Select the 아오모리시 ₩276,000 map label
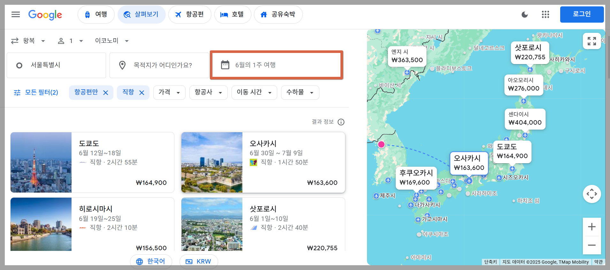Viewport: 610px width, 270px height. [x=523, y=84]
